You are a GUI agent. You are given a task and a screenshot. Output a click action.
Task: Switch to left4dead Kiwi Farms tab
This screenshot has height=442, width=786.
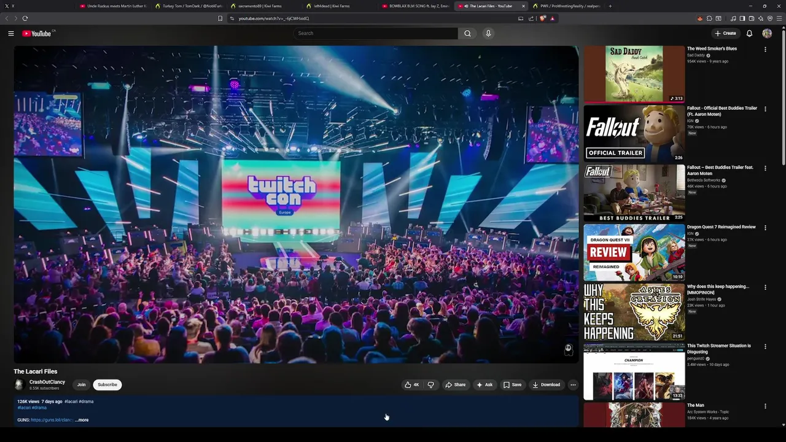[x=340, y=6]
